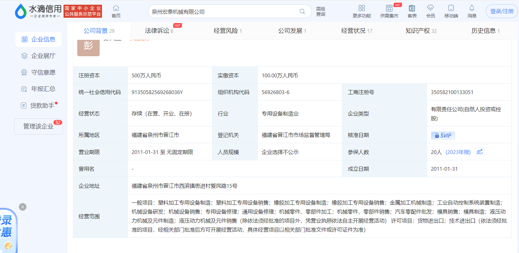Viewport: 519px width, 253px height.
Task: Close the floating promo banner
Action: (23, 207)
